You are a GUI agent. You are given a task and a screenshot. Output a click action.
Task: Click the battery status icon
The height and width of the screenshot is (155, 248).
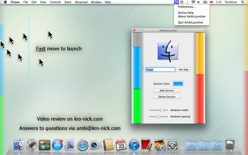(x=205, y=2)
